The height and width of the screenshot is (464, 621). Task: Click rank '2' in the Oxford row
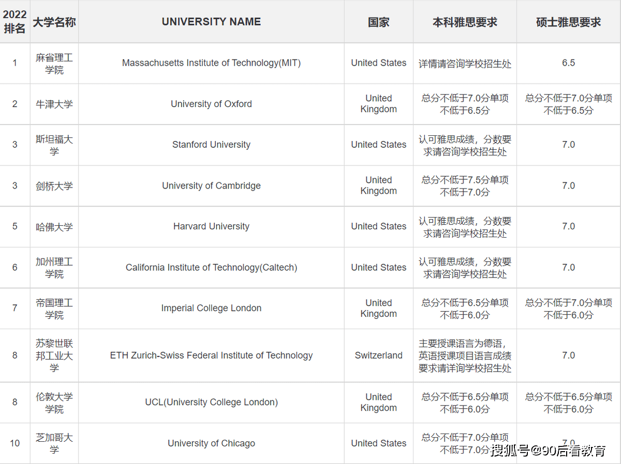pyautogui.click(x=14, y=104)
